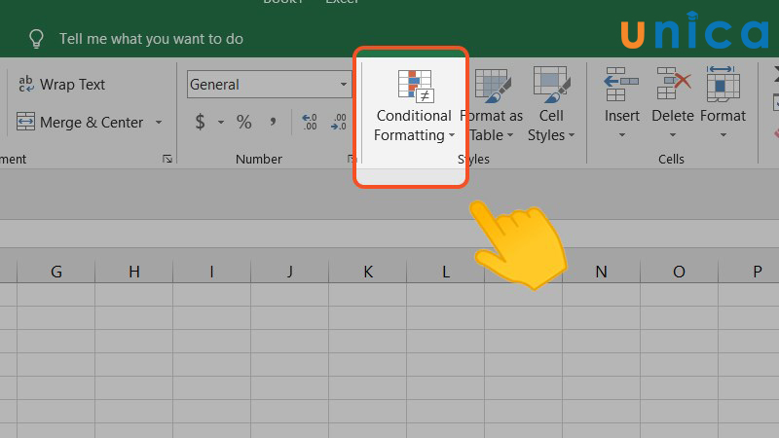This screenshot has width=779, height=438.
Task: Click Decrease Decimal icon
Action: tap(338, 123)
